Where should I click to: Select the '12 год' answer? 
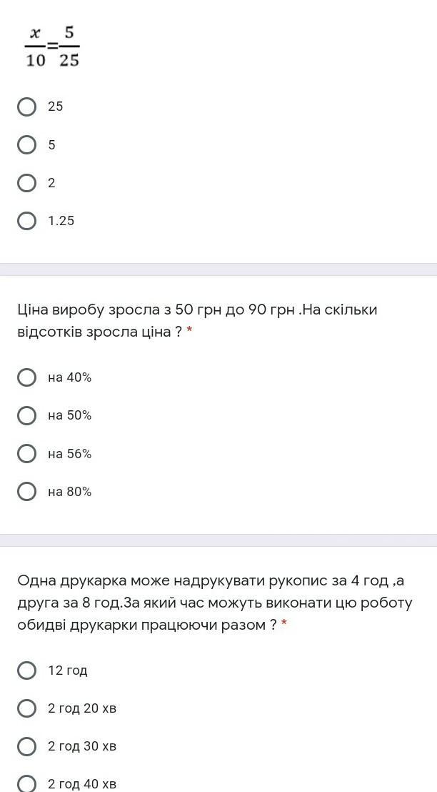[x=26, y=670]
